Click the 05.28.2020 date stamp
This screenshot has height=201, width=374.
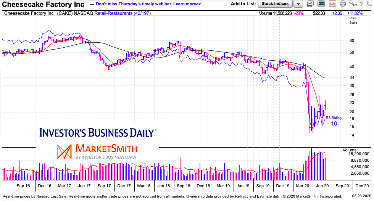pos(362,196)
